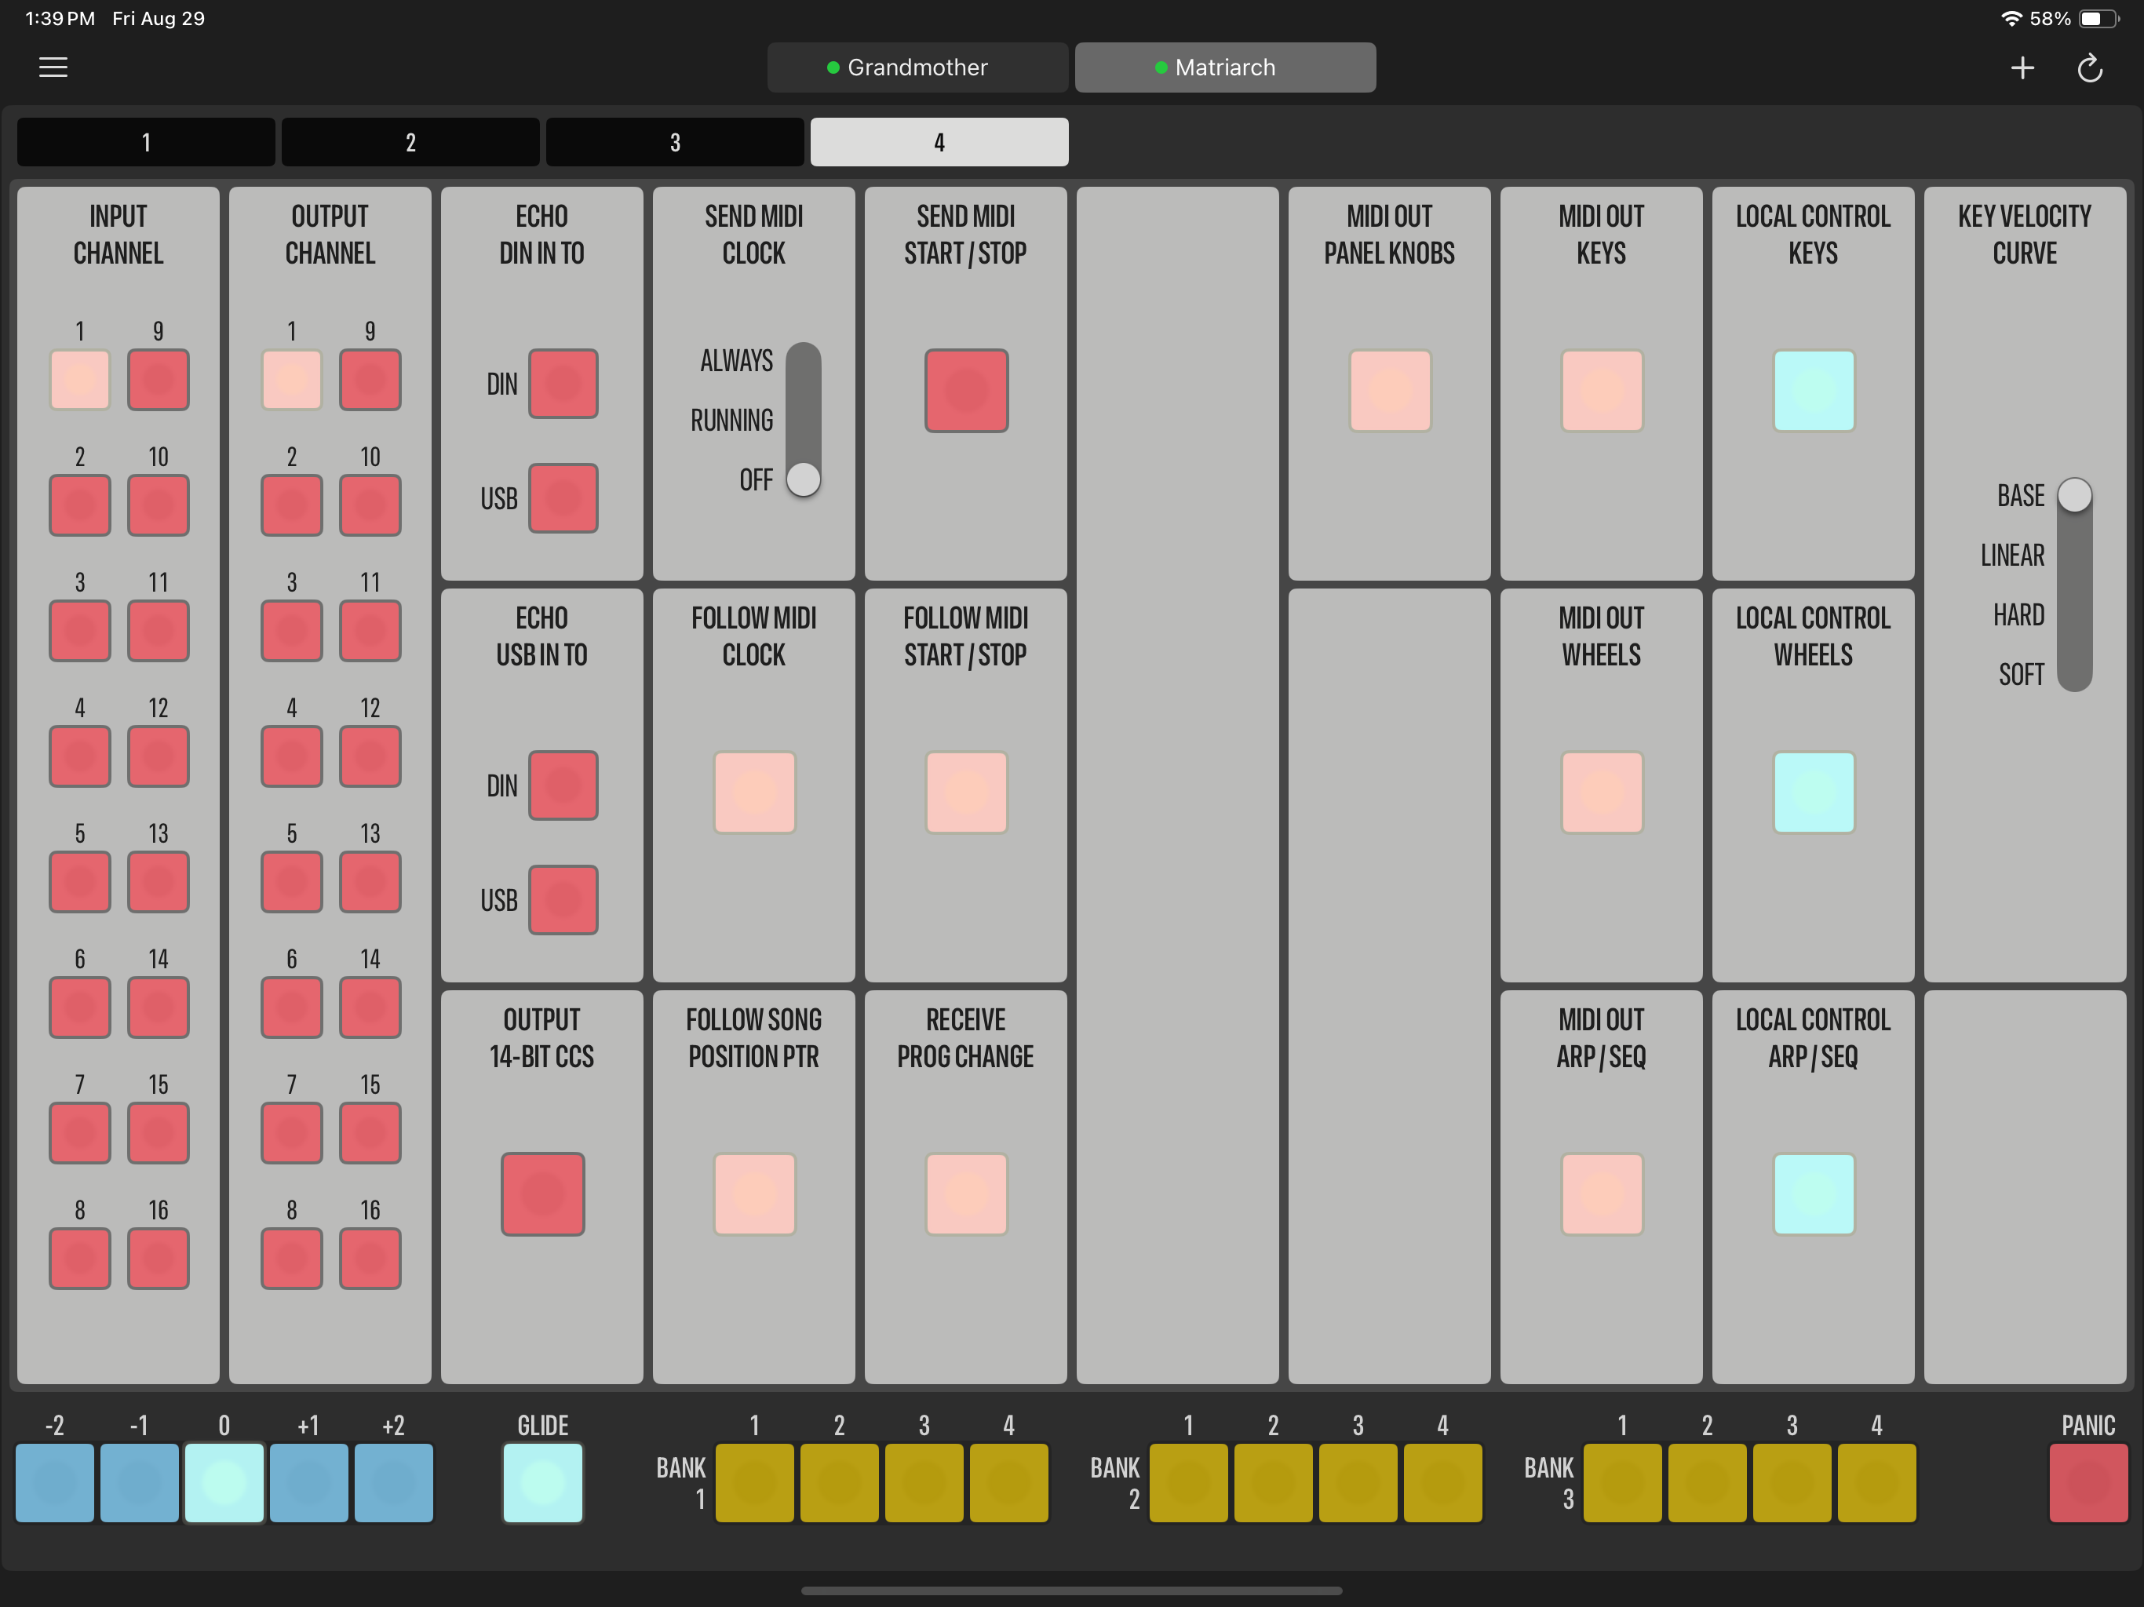Screen dimensions: 2144x1607
Task: Open the hamburger menu icon
Action: click(x=53, y=67)
